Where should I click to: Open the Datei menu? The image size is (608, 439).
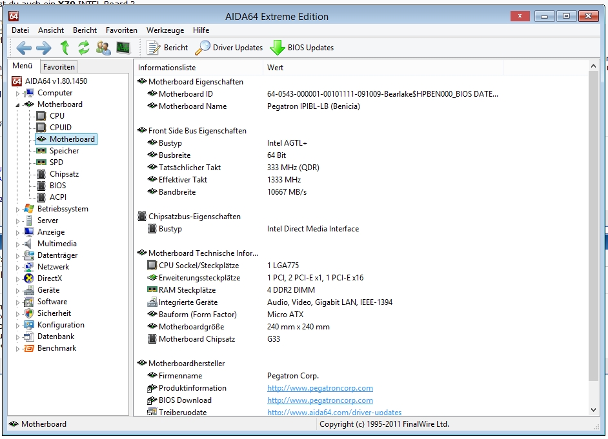click(x=20, y=30)
